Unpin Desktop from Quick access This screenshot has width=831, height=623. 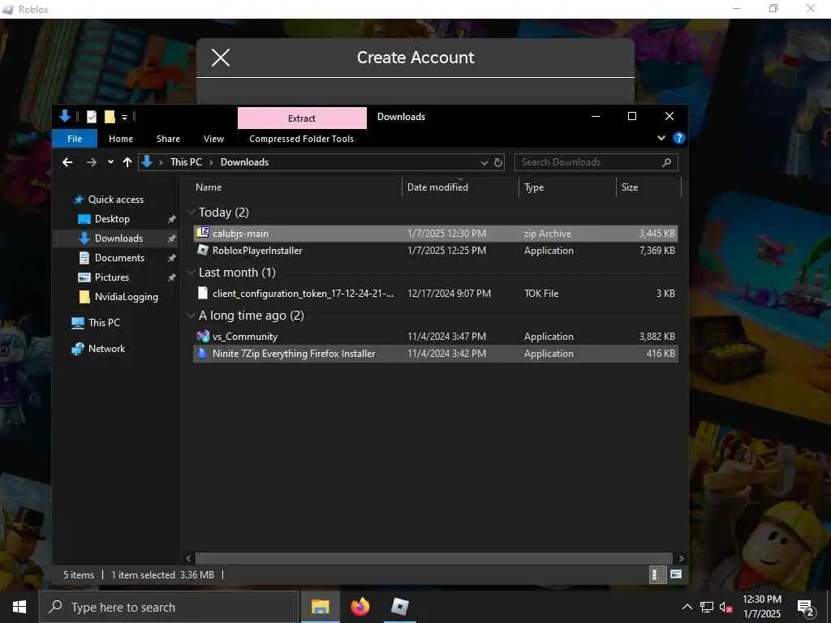[172, 219]
